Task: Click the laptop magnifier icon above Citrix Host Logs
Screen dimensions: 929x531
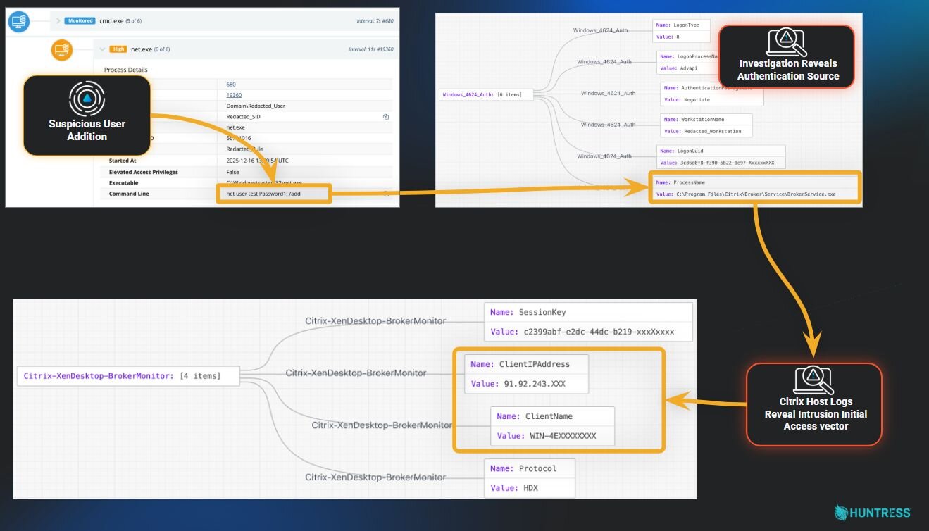Action: (813, 381)
